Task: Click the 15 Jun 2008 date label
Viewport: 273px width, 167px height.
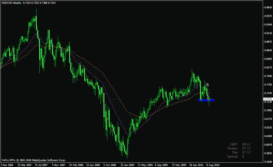Action: click(93, 165)
